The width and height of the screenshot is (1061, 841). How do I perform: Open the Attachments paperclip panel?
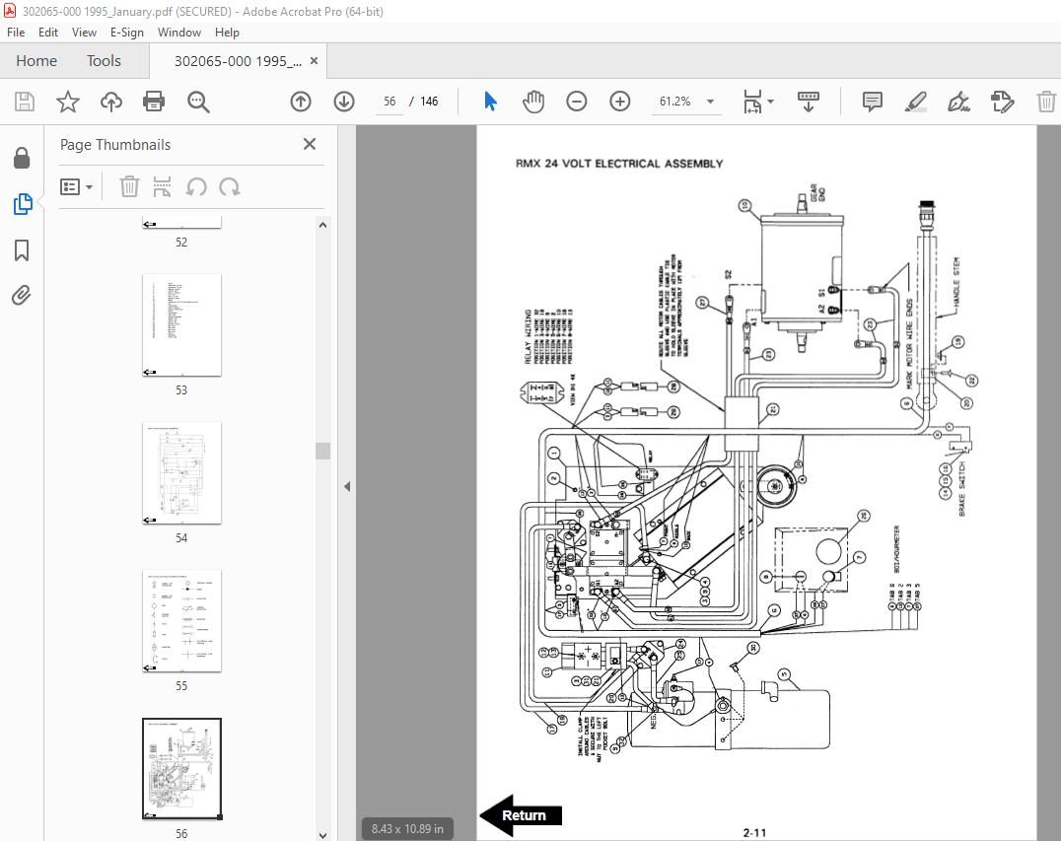22,296
